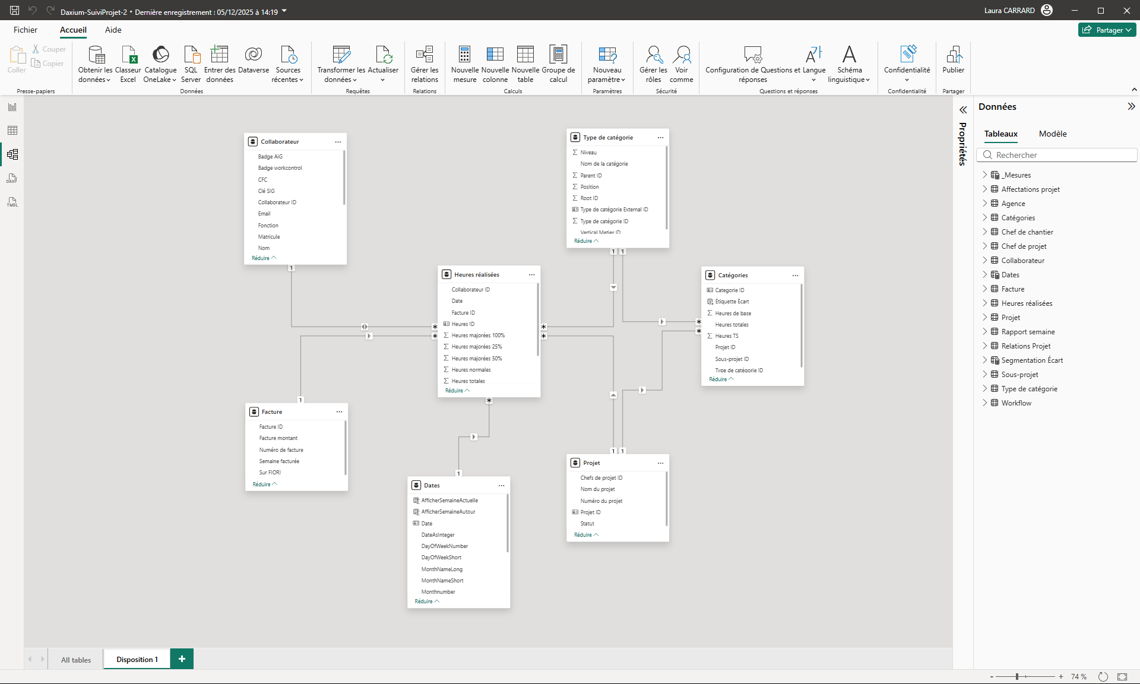The image size is (1140, 684).
Task: Create a Nouvelle mesure
Action: click(464, 62)
